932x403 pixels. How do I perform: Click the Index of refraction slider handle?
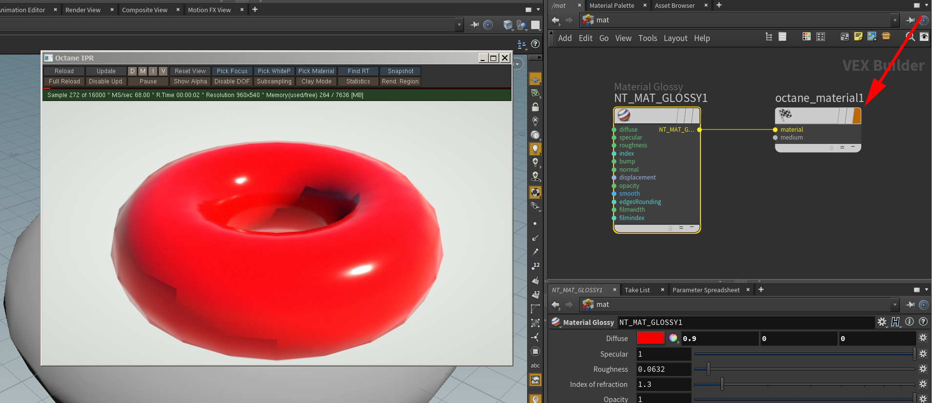(722, 384)
